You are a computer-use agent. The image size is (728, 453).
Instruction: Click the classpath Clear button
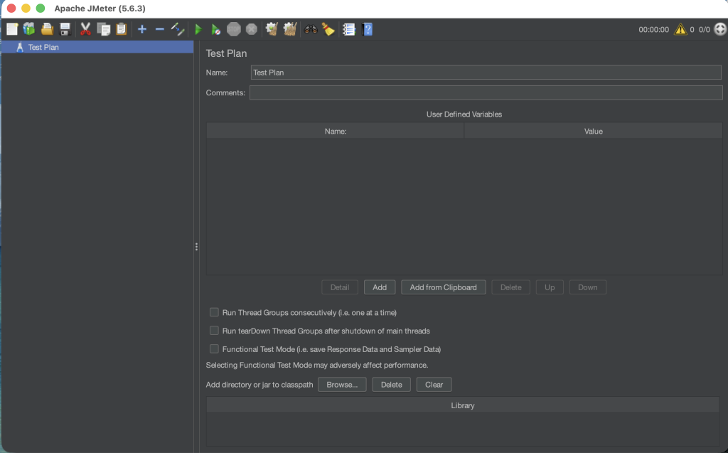click(x=434, y=384)
